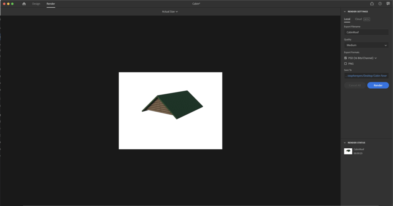Open the Save To folder path

click(x=366, y=76)
